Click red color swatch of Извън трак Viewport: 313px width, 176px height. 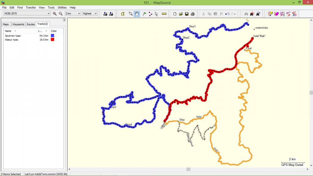click(53, 39)
